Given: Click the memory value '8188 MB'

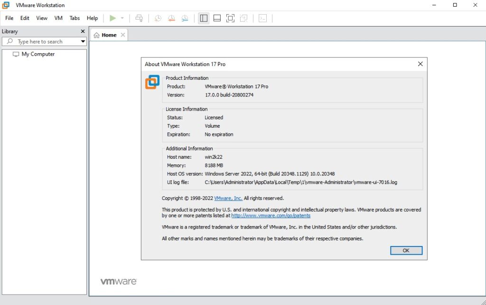Looking at the screenshot, I should click(x=214, y=165).
